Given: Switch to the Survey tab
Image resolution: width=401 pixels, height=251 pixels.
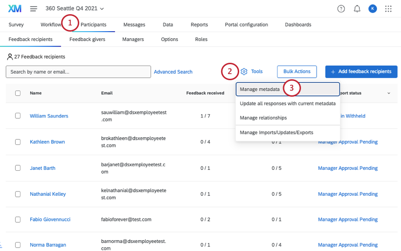Looking at the screenshot, I should pos(16,25).
